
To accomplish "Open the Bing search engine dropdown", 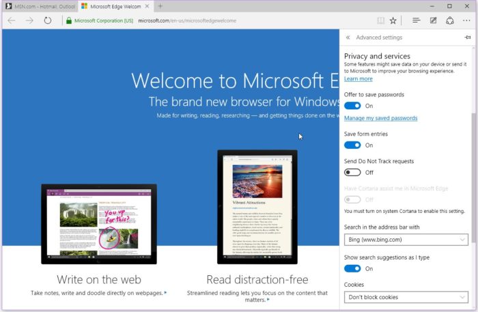I will pyautogui.click(x=406, y=240).
